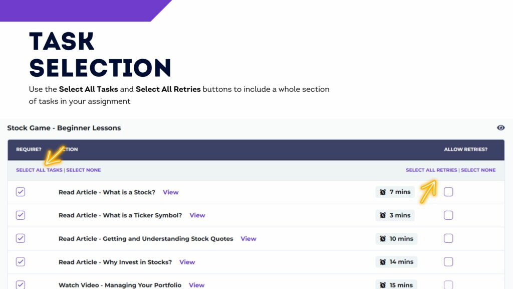513x289 pixels.
Task: Uncheck require for What is a Ticker Symbol?
Action: point(20,215)
